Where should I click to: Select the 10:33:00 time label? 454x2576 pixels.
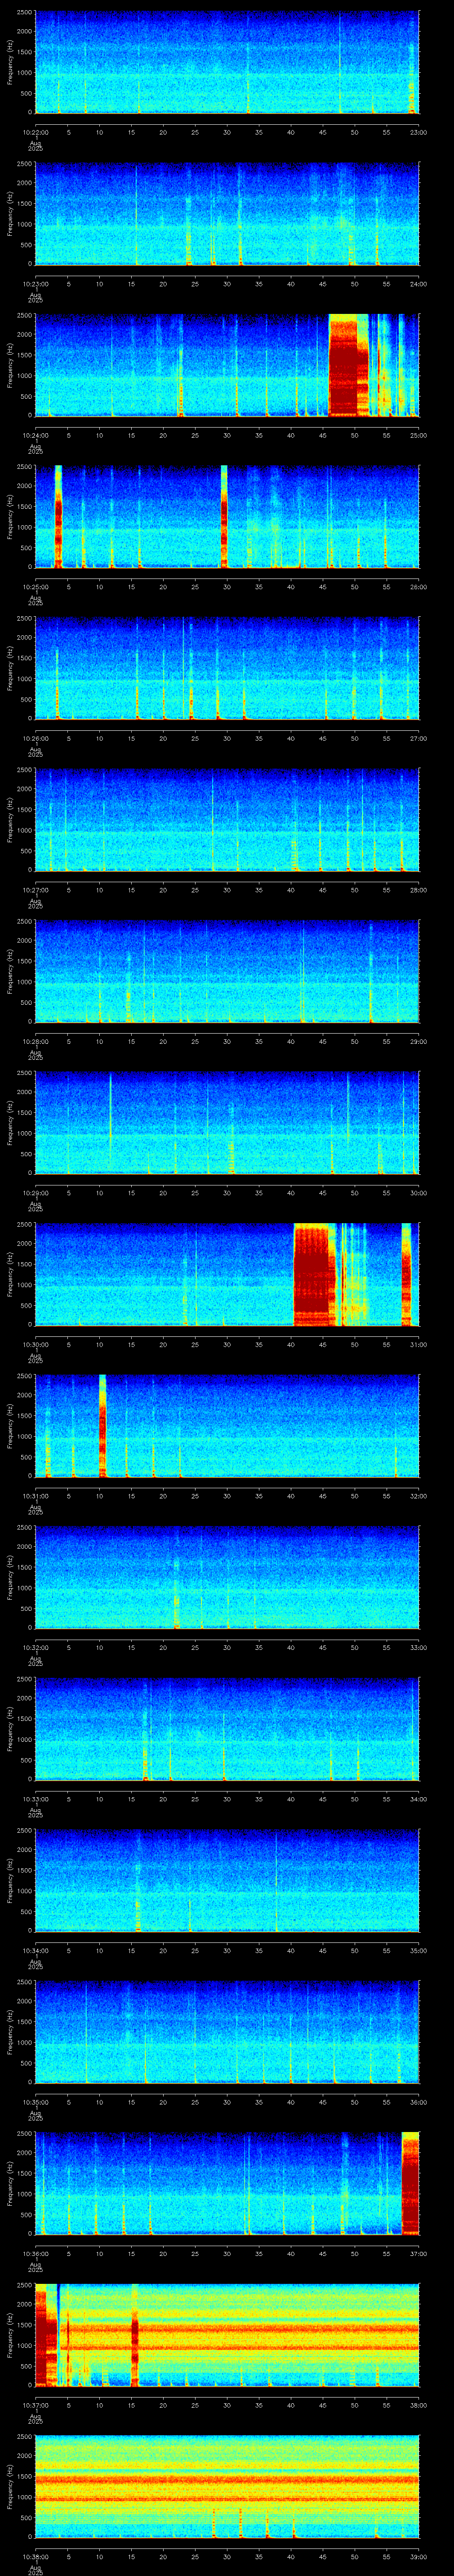(x=35, y=1799)
